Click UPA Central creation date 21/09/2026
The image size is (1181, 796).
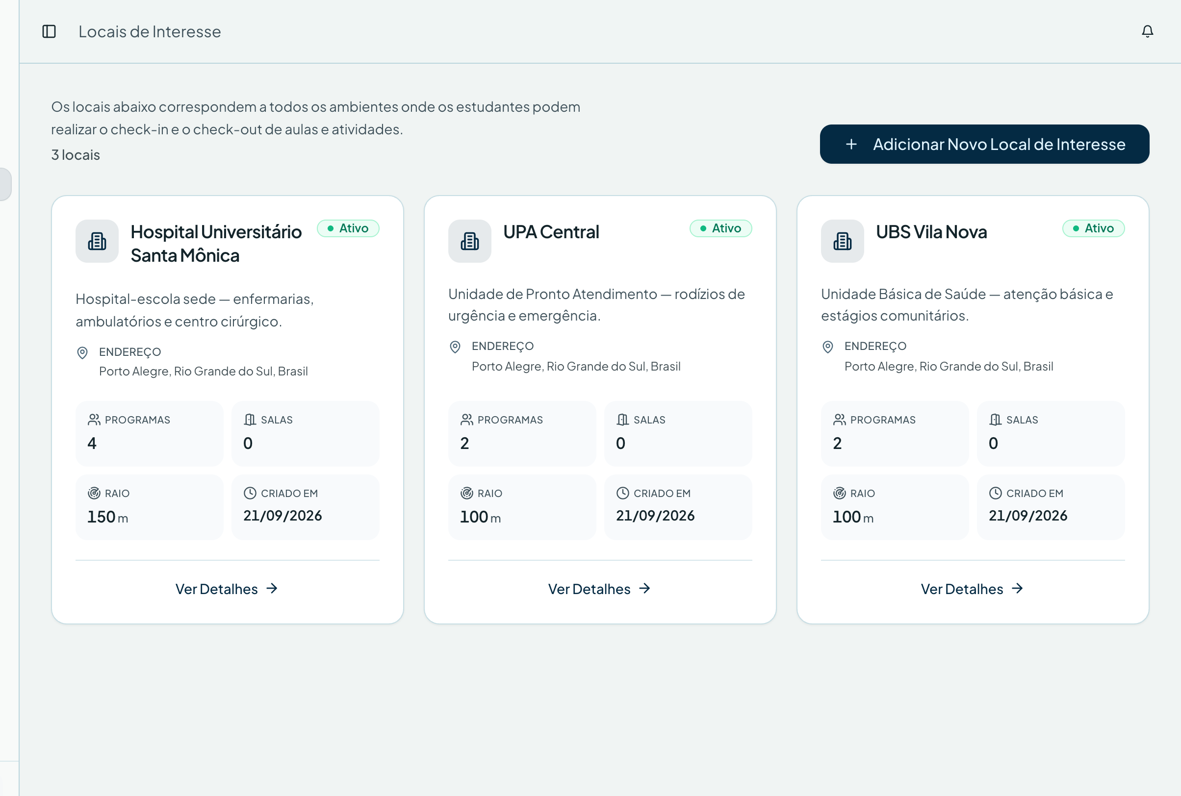[x=655, y=516]
